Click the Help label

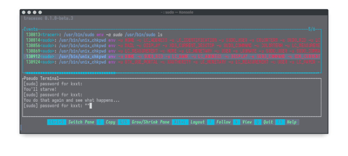(x=291, y=122)
